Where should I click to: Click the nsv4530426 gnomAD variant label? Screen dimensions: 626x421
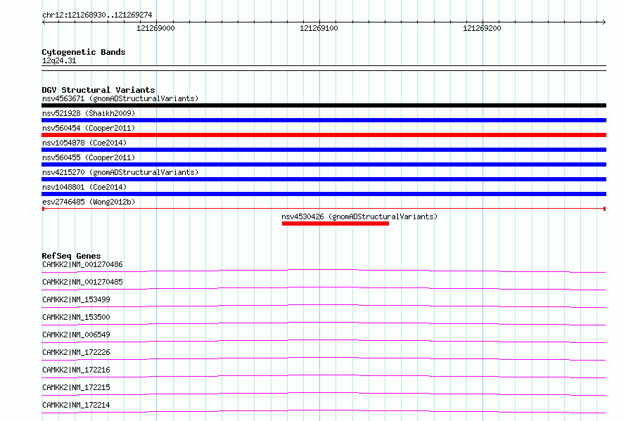tap(359, 216)
